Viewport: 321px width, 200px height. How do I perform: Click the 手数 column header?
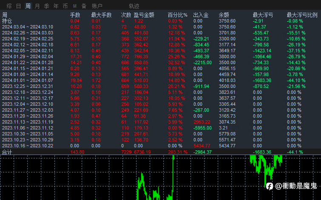[75, 15]
